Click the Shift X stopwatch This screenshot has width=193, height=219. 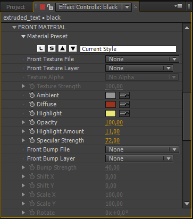click(32, 176)
